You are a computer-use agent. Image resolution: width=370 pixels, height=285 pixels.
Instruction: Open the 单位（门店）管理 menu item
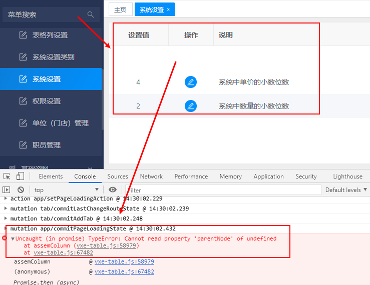tap(51, 123)
